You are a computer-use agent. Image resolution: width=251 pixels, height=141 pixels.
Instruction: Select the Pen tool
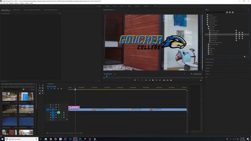coord(43,90)
